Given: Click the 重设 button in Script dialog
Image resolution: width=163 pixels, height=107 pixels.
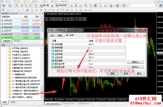Looking at the screenshot, I should [139, 73].
